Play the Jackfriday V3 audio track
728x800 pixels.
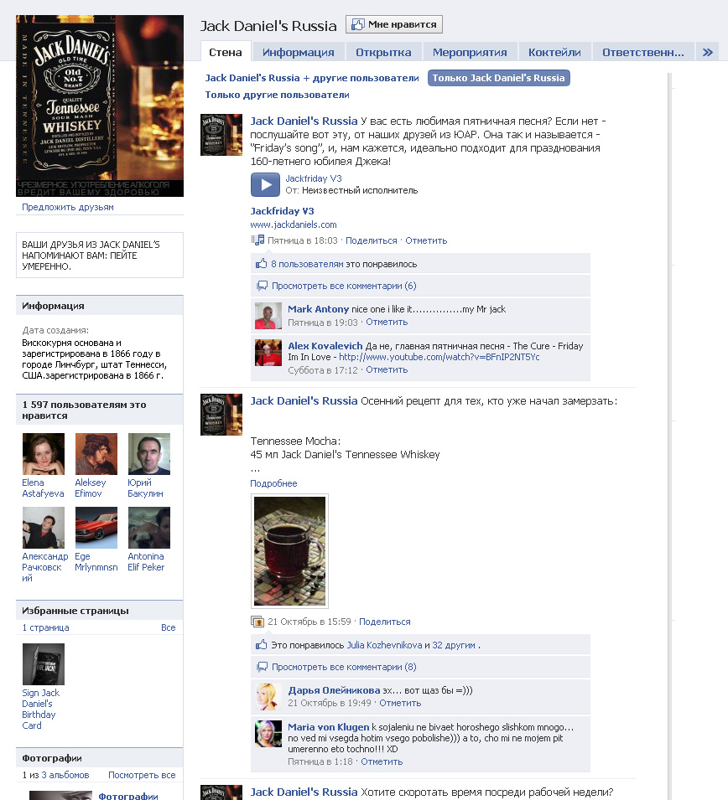(265, 184)
